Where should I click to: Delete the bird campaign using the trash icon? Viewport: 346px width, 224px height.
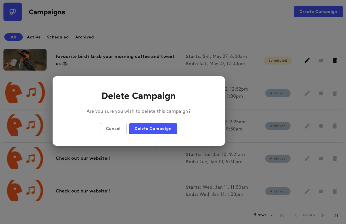(x=335, y=60)
